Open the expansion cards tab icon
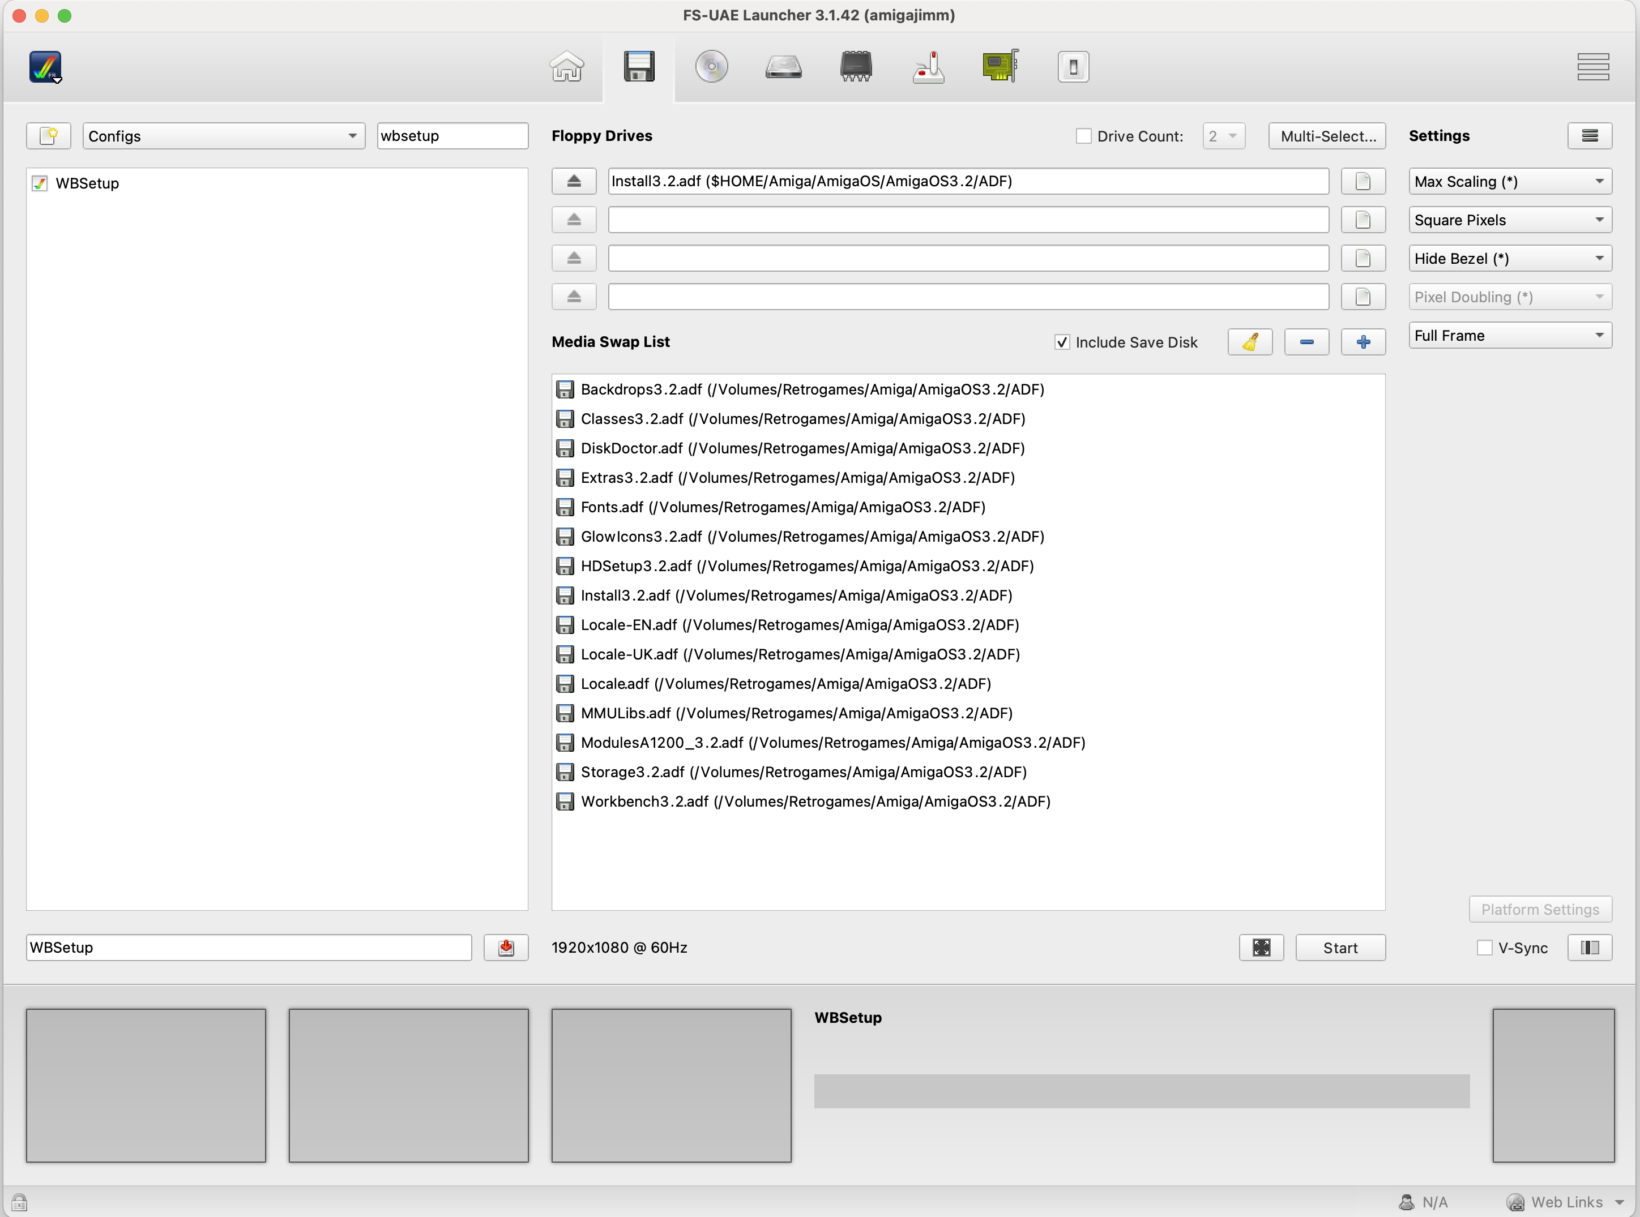Image resolution: width=1640 pixels, height=1217 pixels. tap(1000, 67)
